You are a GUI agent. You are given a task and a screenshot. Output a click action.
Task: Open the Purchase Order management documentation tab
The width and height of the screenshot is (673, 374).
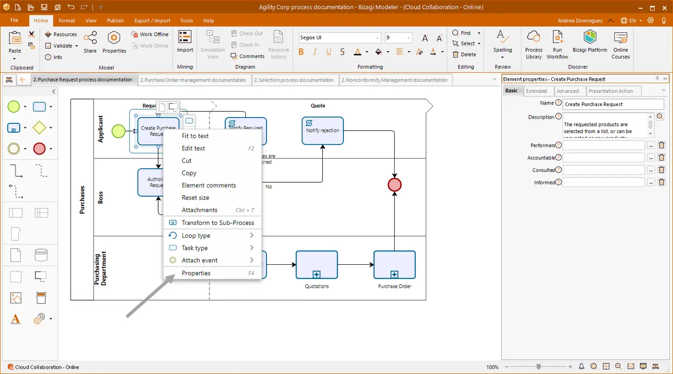(194, 80)
